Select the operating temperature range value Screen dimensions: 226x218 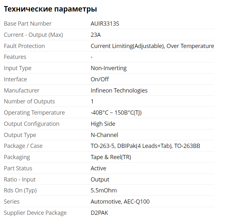(116, 113)
